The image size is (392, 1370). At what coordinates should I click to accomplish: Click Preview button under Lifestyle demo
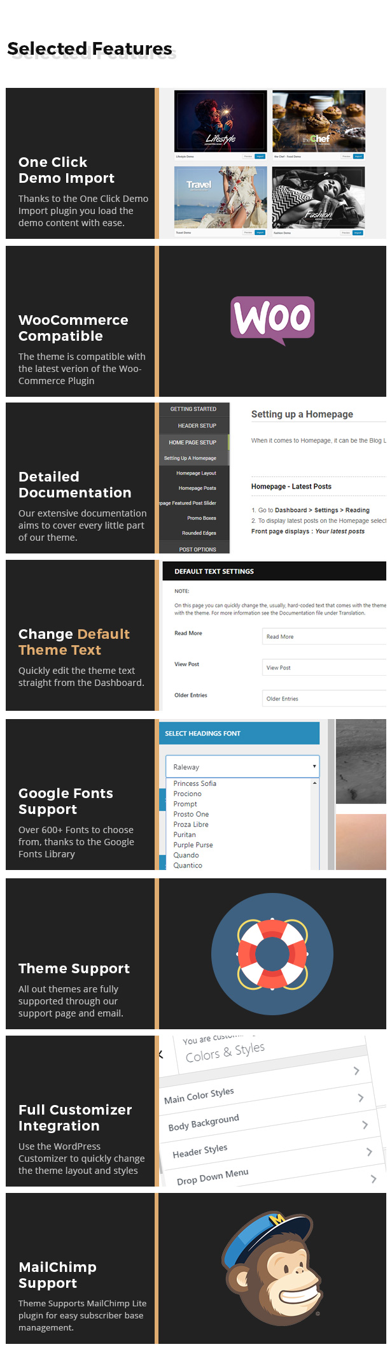click(248, 156)
